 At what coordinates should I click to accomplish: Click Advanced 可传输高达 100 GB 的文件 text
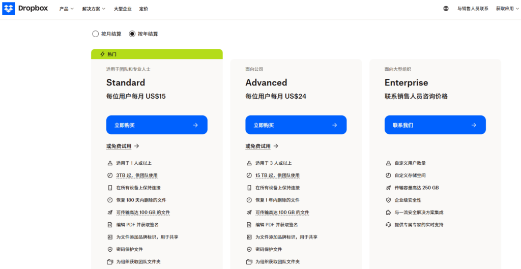(x=282, y=212)
